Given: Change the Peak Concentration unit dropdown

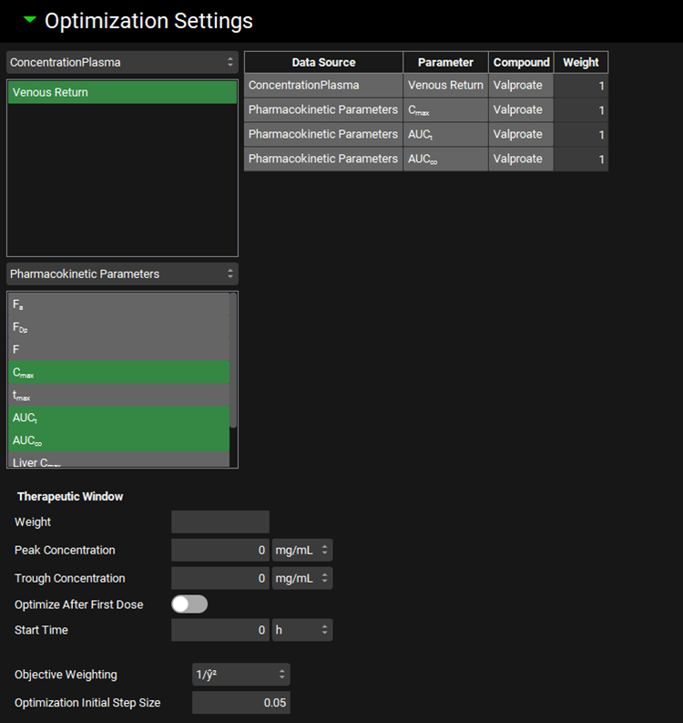Looking at the screenshot, I should (302, 550).
